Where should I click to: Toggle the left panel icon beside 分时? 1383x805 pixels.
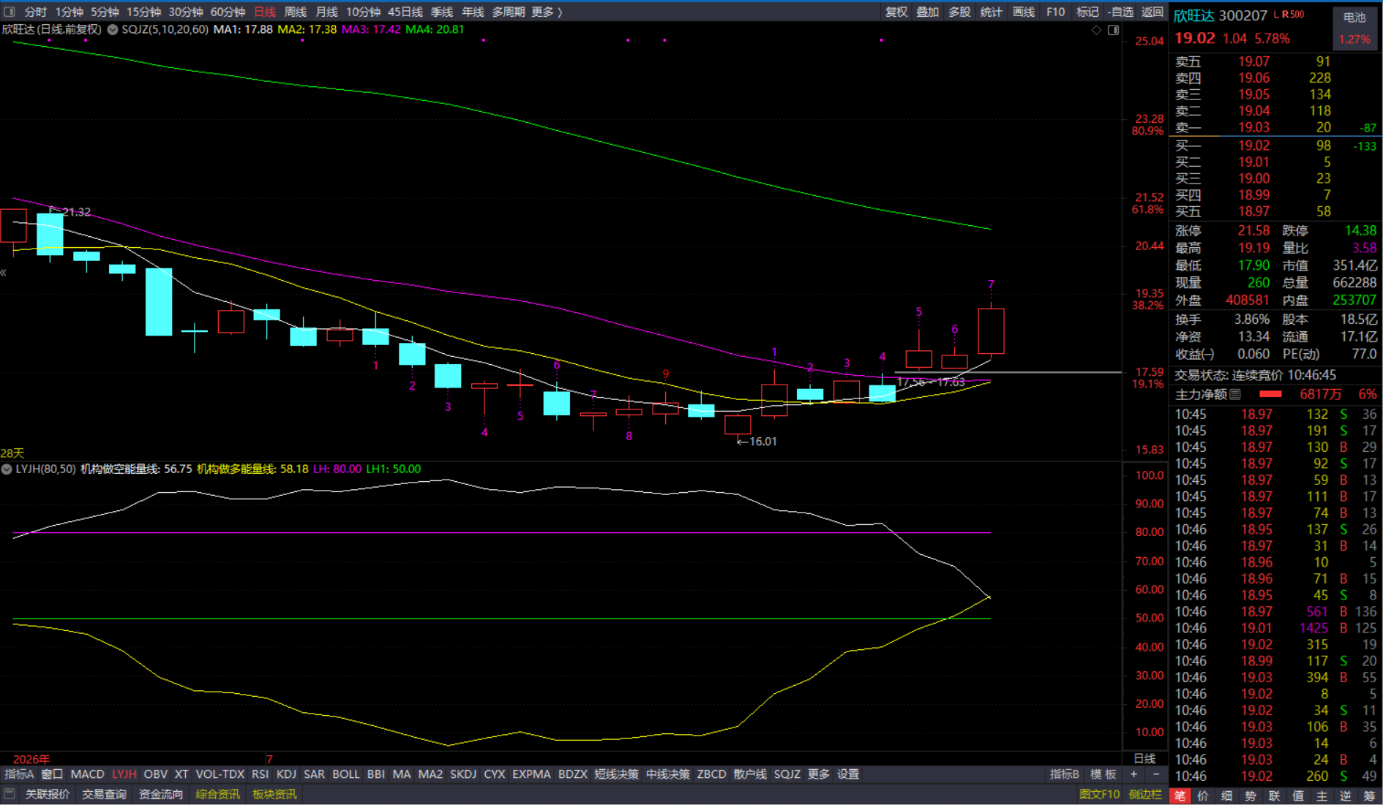point(10,12)
